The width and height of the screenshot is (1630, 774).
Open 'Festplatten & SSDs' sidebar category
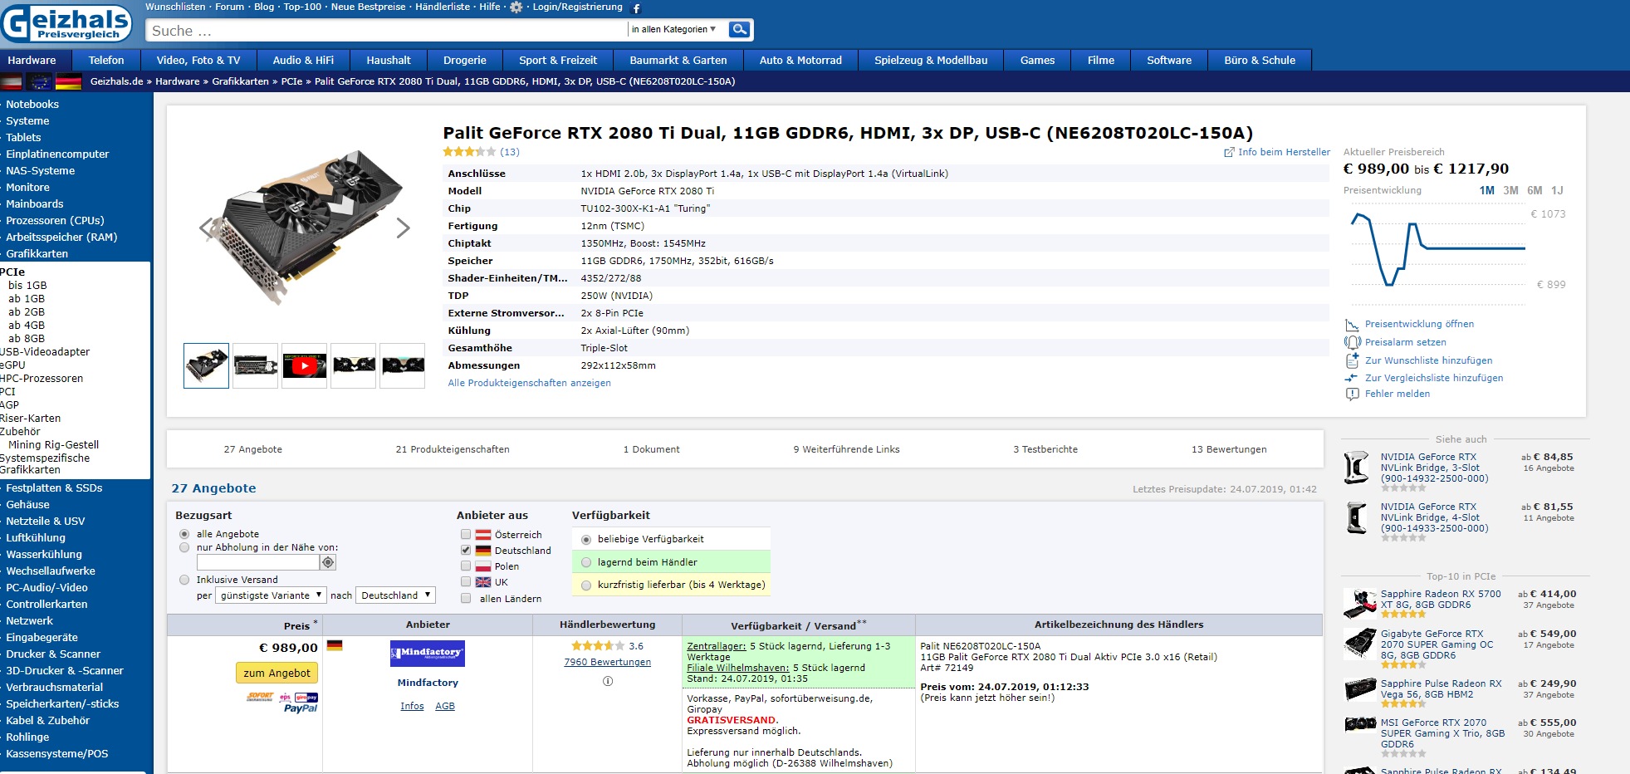pos(54,487)
